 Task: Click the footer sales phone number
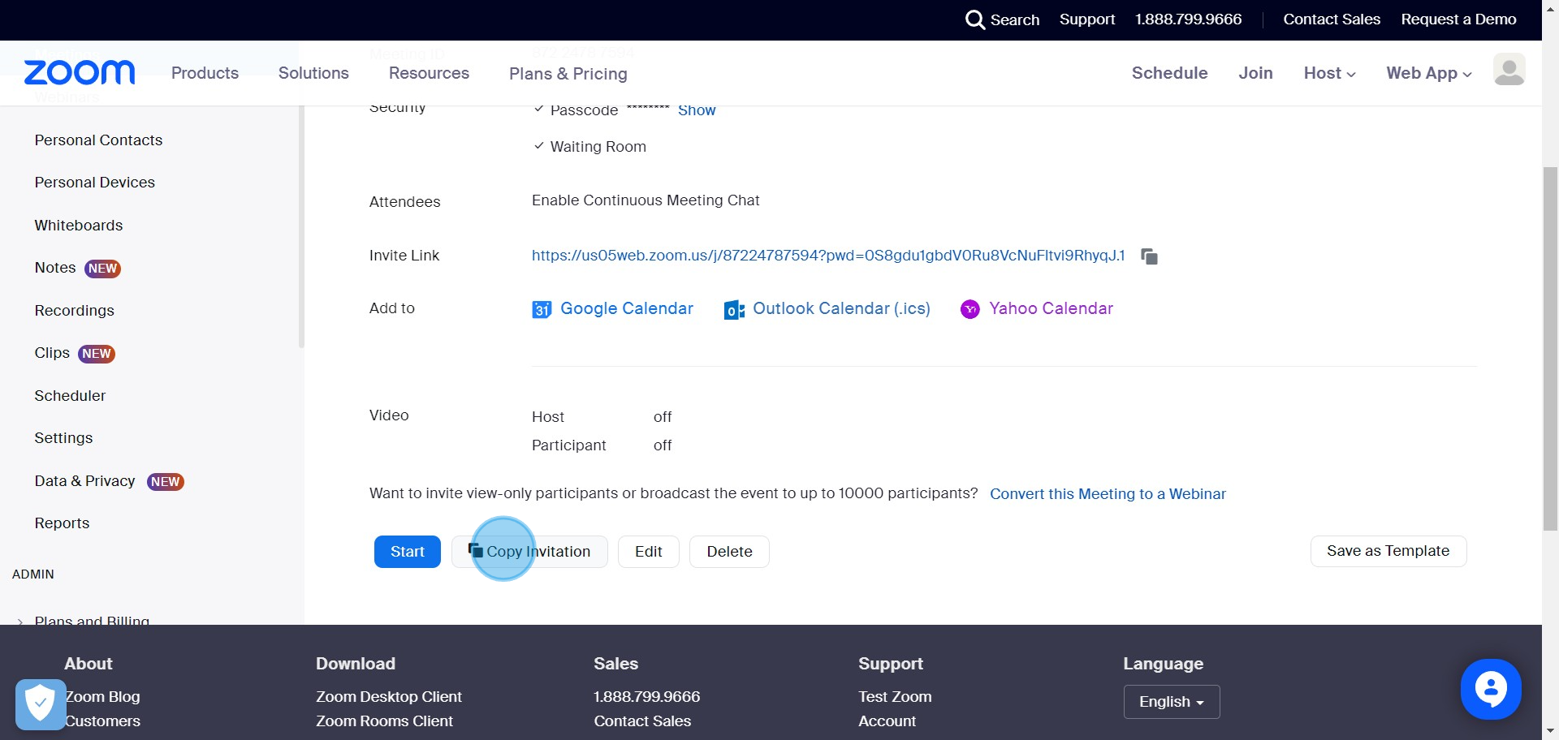click(x=646, y=697)
